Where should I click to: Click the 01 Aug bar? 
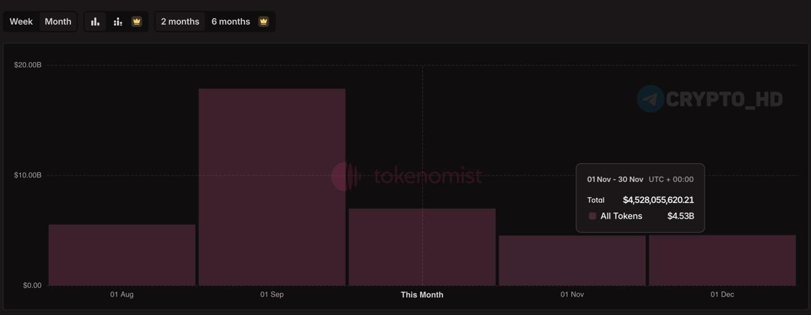click(122, 255)
